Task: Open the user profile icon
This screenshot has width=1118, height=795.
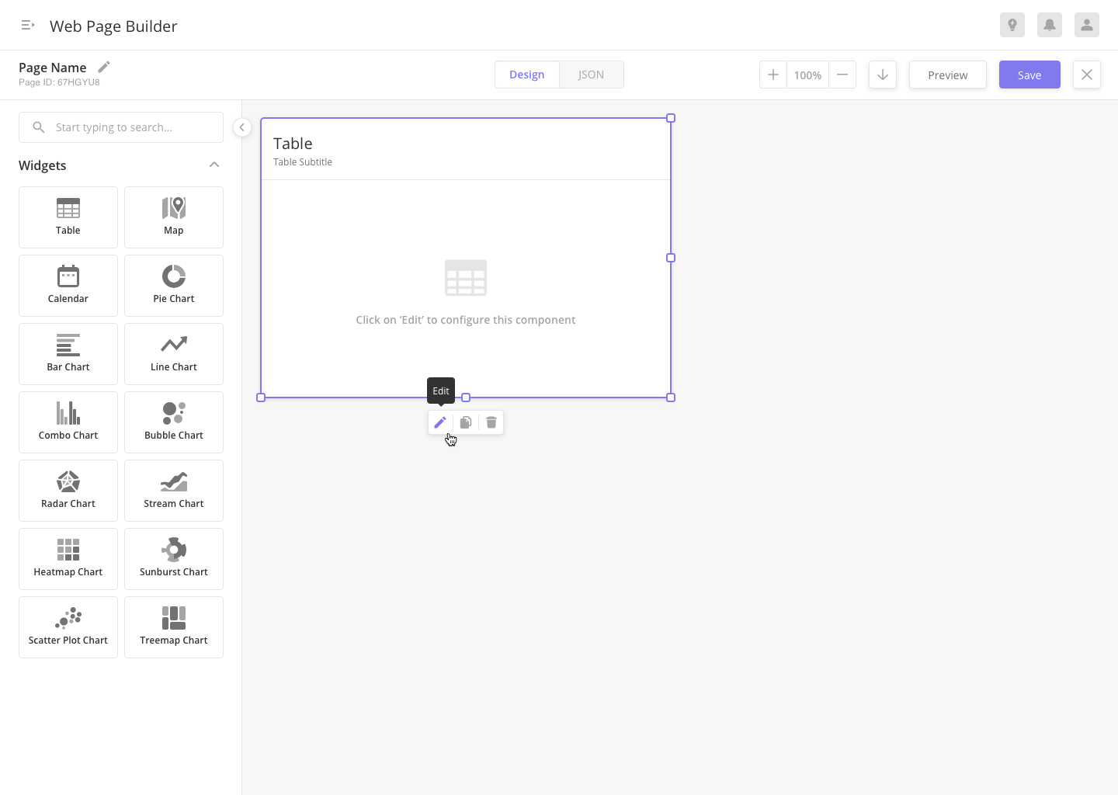Action: [1087, 25]
